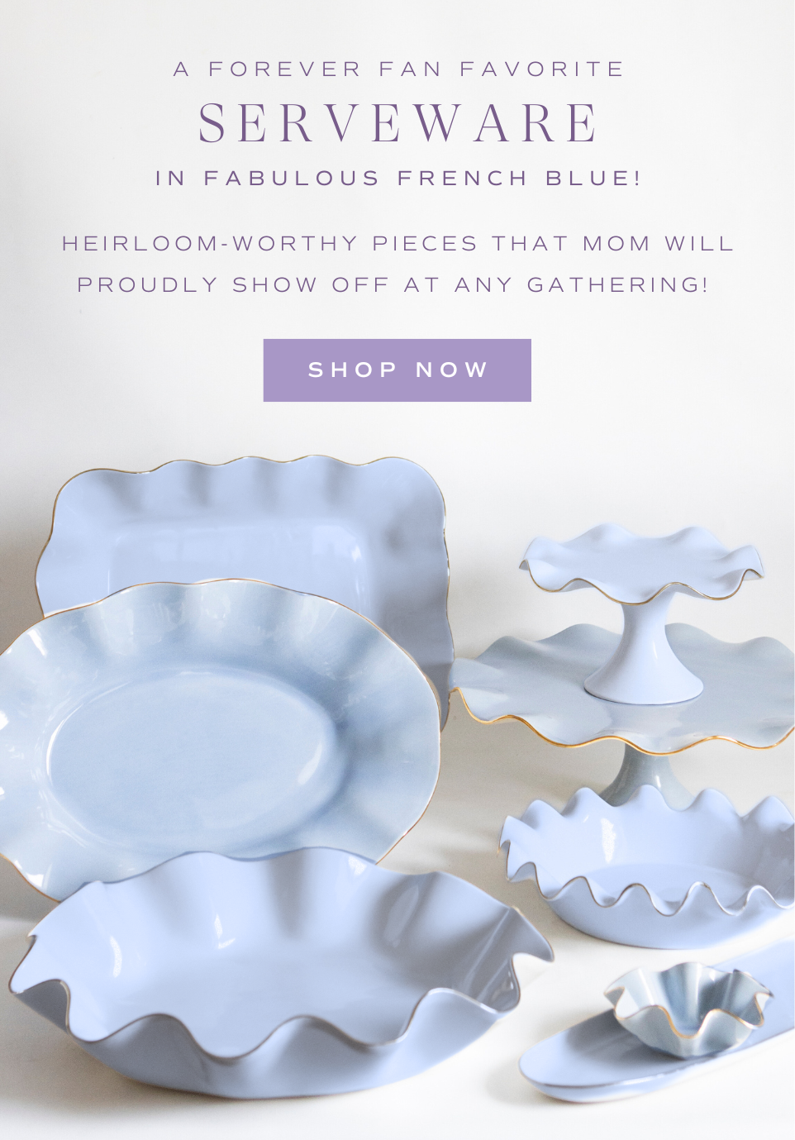795x1140 pixels.
Task: Click the tiny ruffle dip bowl
Action: [x=688, y=1009]
